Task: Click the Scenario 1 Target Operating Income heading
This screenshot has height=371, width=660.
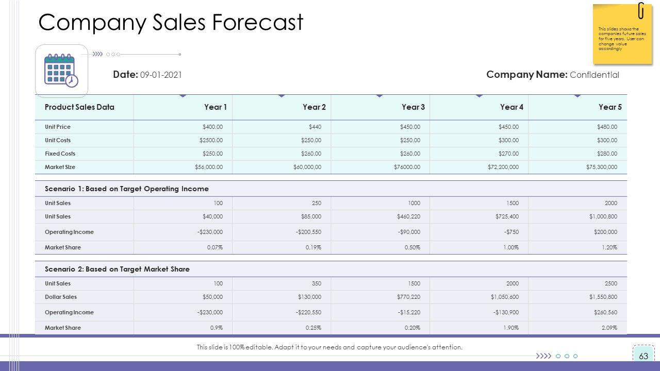Action: pyautogui.click(x=127, y=189)
